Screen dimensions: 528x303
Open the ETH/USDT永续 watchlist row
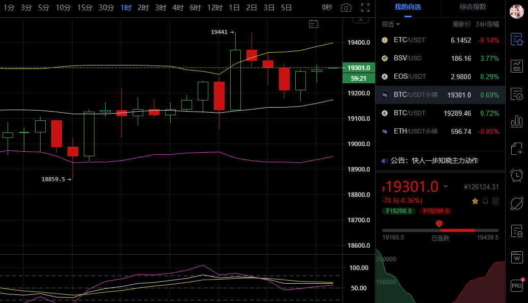[440, 131]
